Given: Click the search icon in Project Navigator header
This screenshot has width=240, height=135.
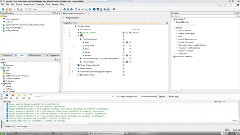Looking at the screenshot, I should (53, 13).
